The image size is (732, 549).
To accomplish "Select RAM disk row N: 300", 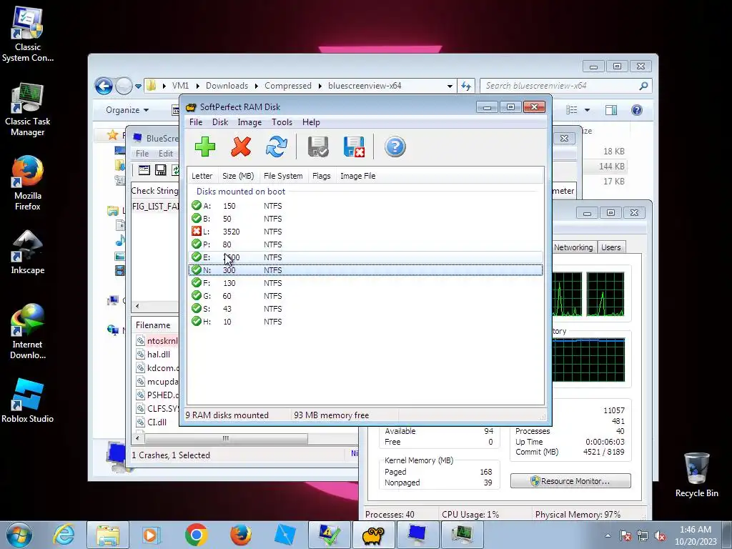I will (365, 269).
